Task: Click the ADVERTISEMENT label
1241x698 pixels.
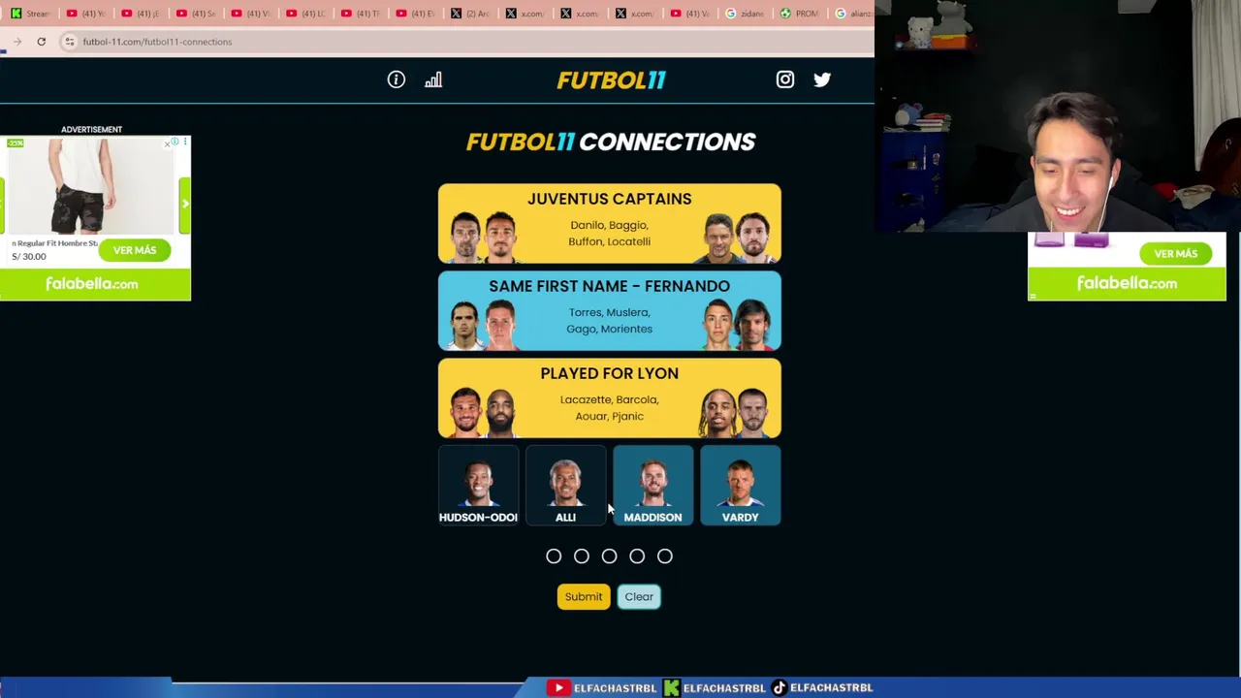Action: click(x=92, y=130)
